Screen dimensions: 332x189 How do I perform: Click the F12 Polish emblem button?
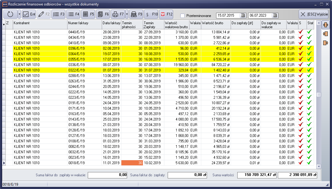[x=166, y=14]
